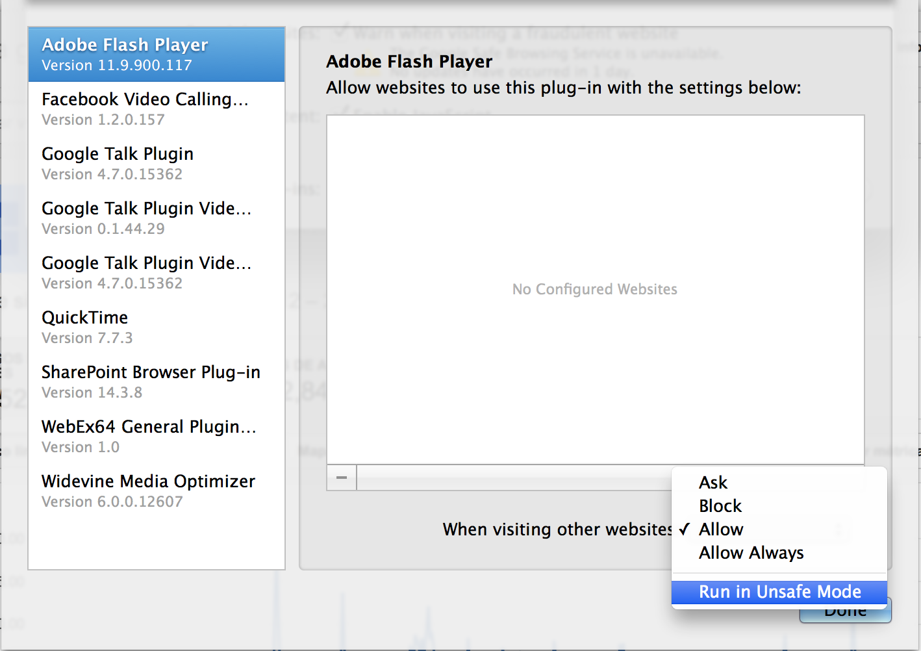Choose Allow Always from the popup menu
Viewport: 921px width, 651px height.
coord(751,553)
